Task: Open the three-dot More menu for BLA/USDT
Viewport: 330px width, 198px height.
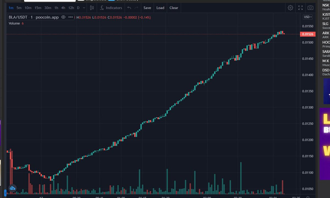Action: tap(70, 17)
